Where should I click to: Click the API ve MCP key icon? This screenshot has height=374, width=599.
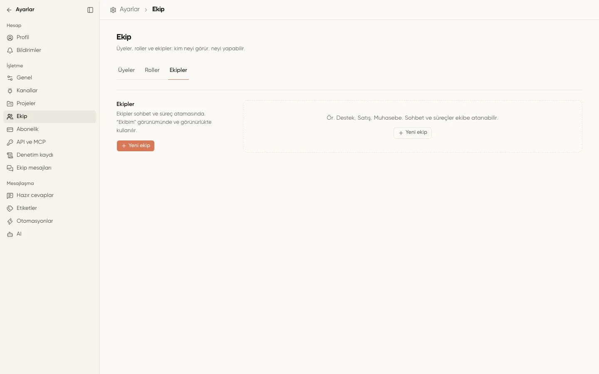(10, 143)
